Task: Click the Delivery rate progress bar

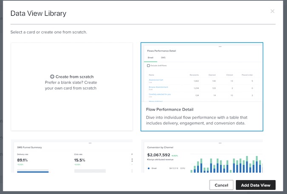Action: tap(33, 171)
